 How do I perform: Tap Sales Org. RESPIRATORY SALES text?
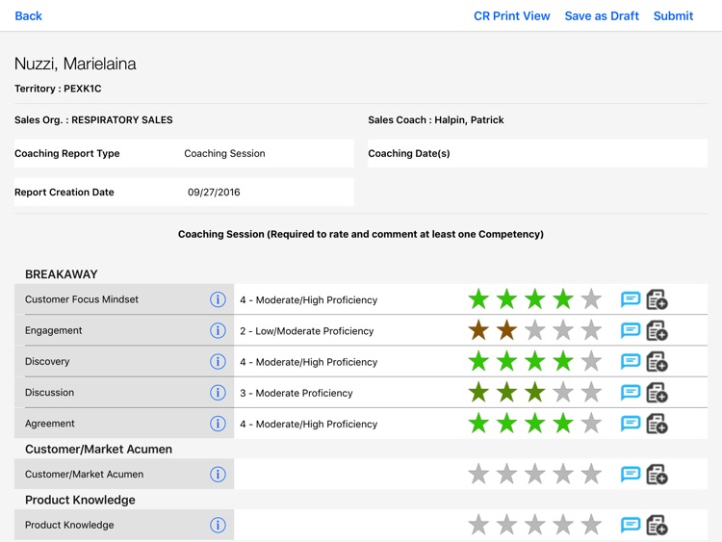tap(93, 120)
